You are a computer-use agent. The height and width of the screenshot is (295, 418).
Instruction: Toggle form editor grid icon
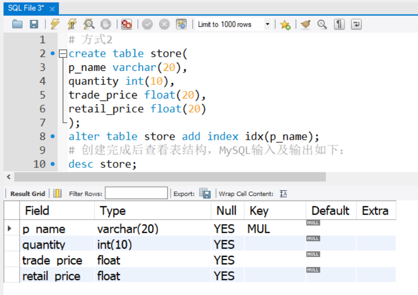pos(57,193)
